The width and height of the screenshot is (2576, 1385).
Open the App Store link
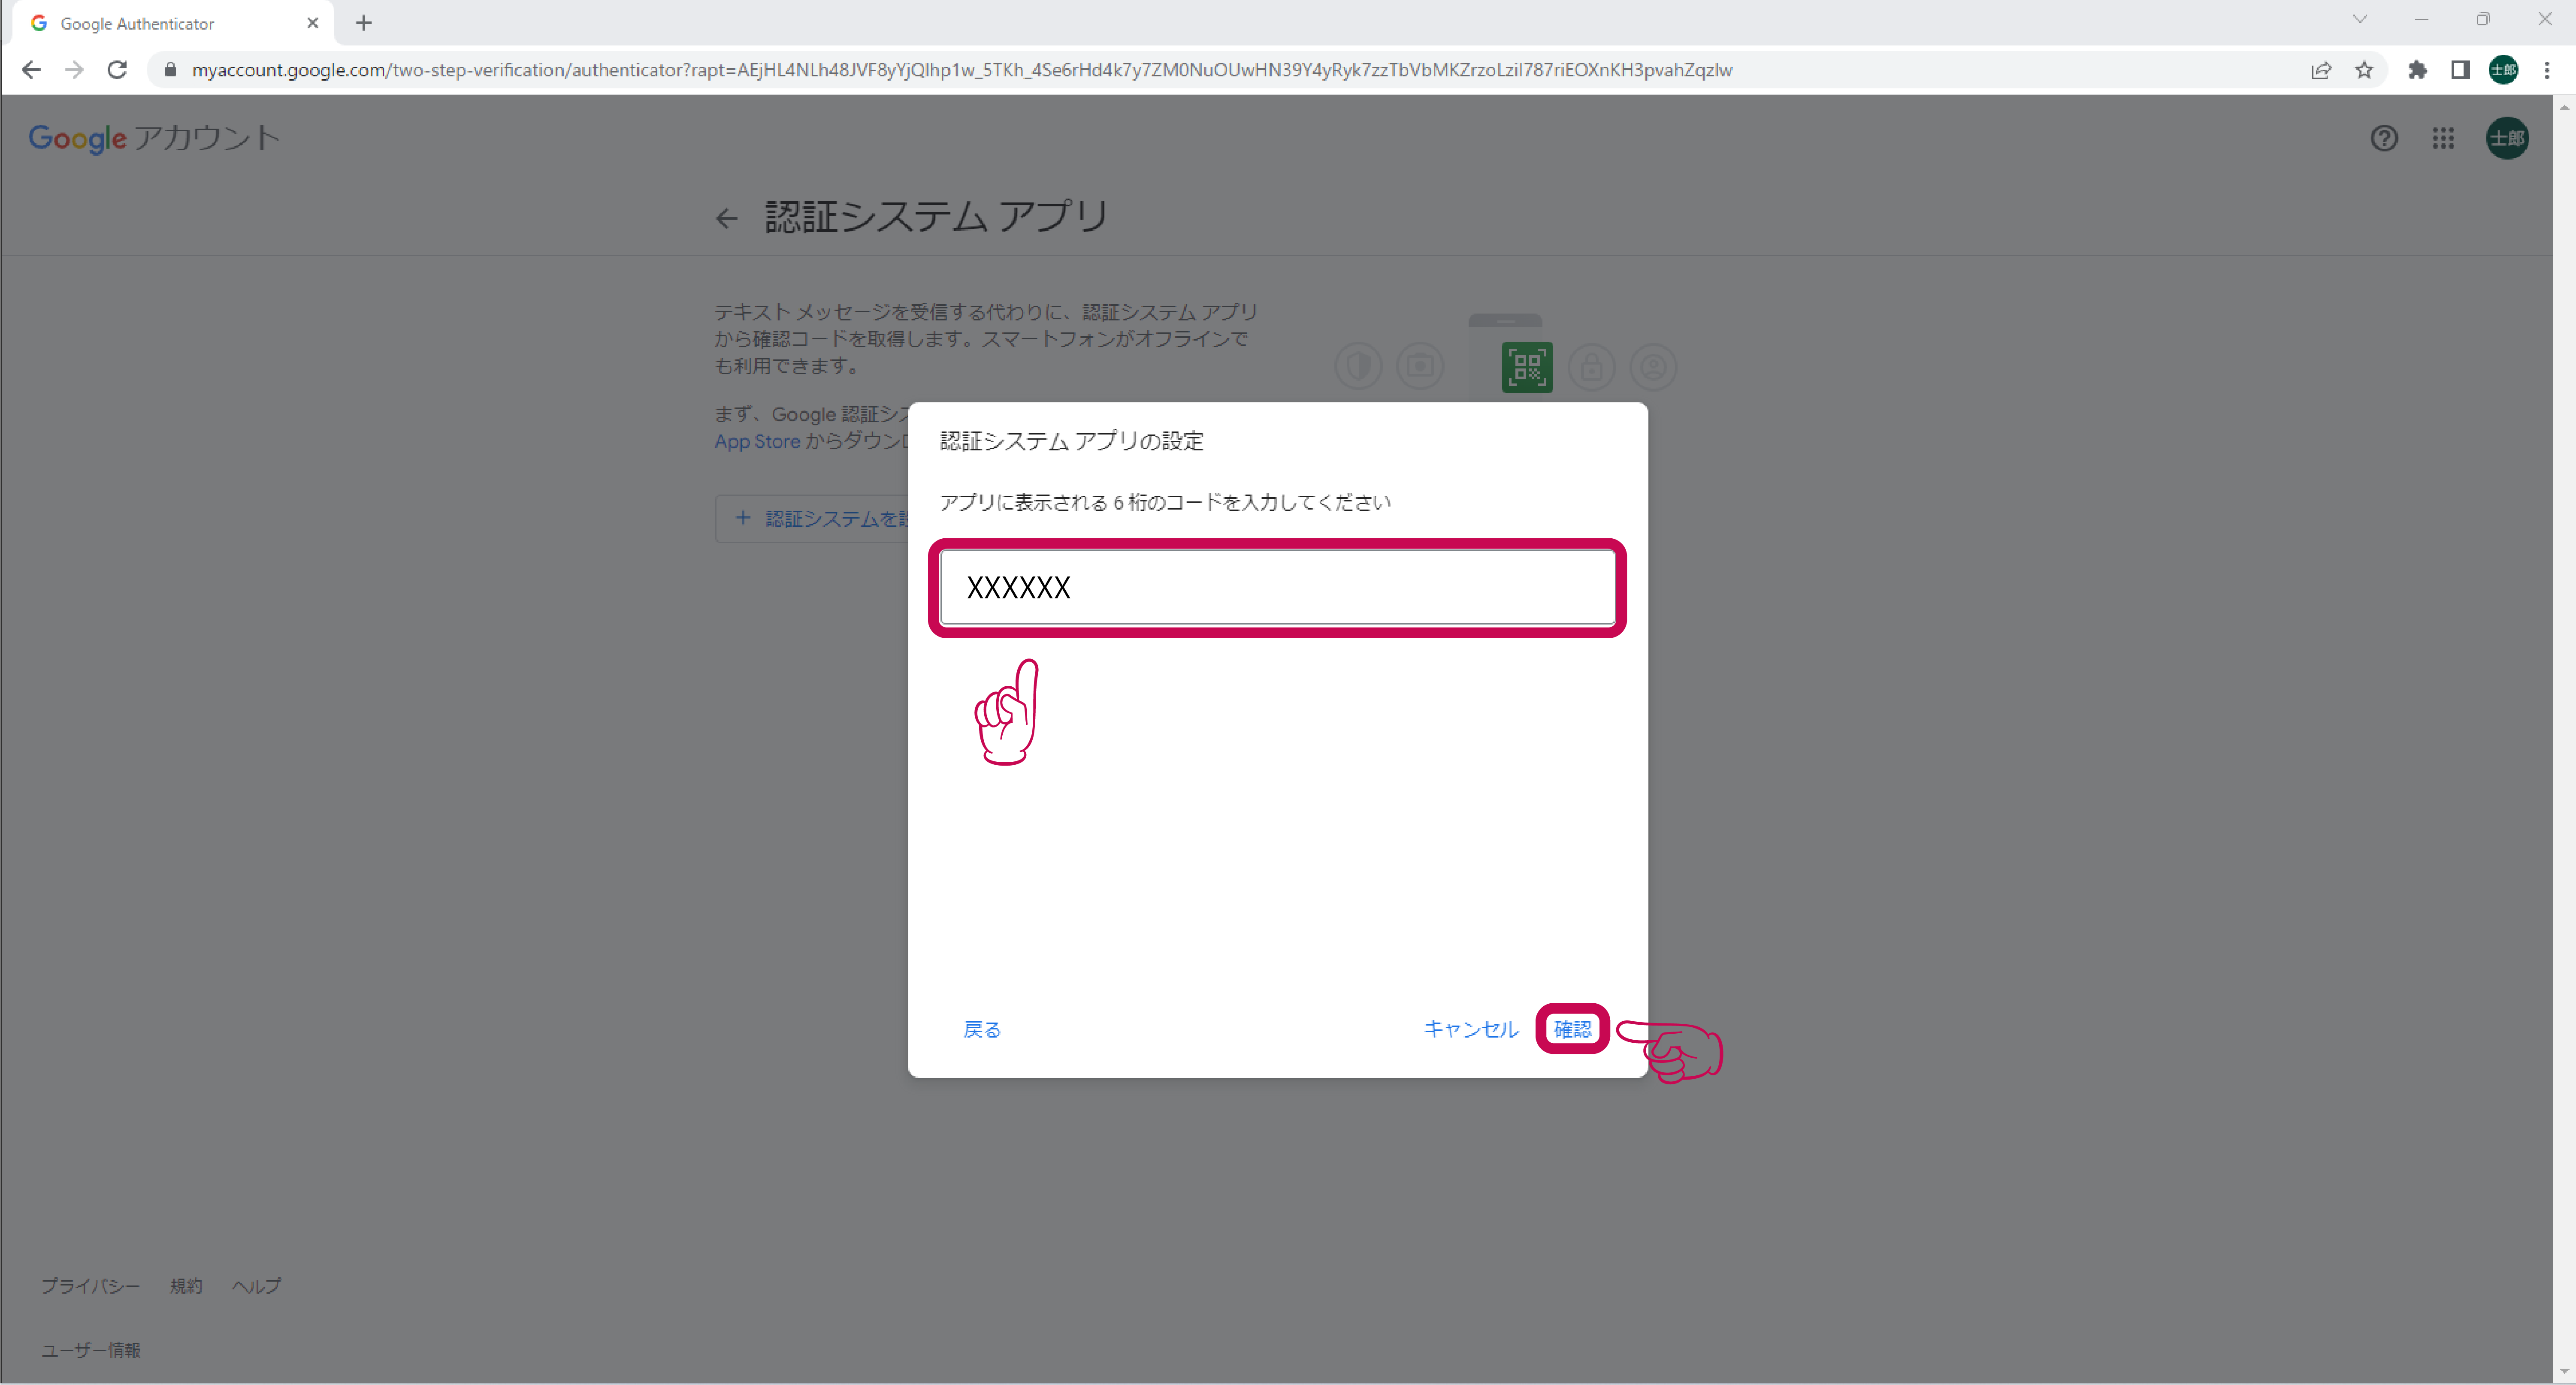tap(757, 441)
